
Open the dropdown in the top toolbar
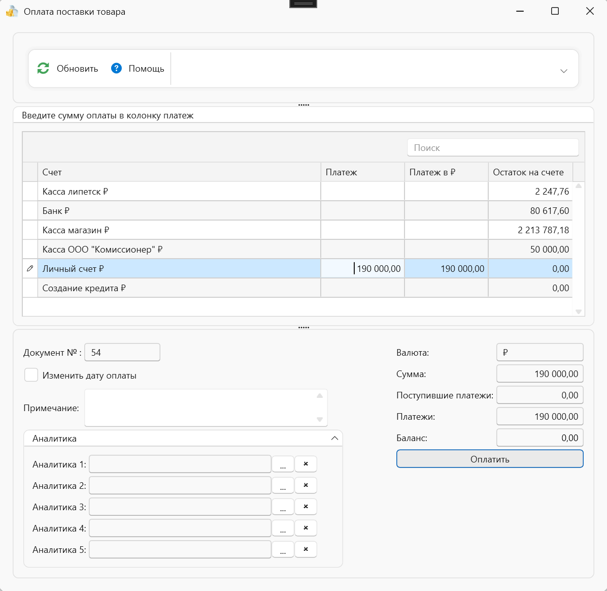(x=563, y=71)
